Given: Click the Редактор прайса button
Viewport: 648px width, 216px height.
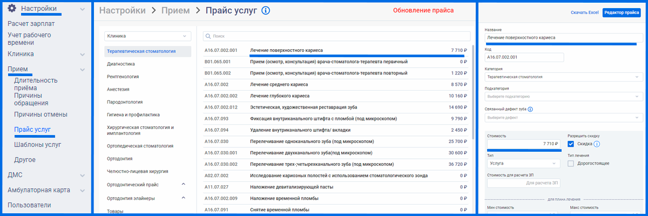Looking at the screenshot, I should click(622, 12).
